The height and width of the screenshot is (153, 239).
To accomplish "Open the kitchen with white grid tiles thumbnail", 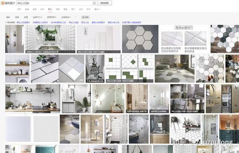I will pyautogui.click(x=33, y=99).
